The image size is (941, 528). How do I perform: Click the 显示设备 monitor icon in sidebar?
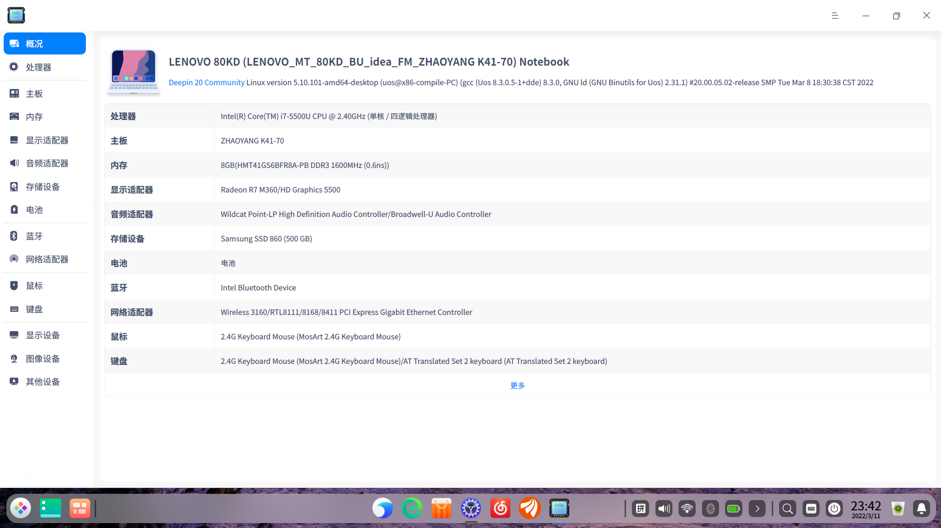[14, 335]
